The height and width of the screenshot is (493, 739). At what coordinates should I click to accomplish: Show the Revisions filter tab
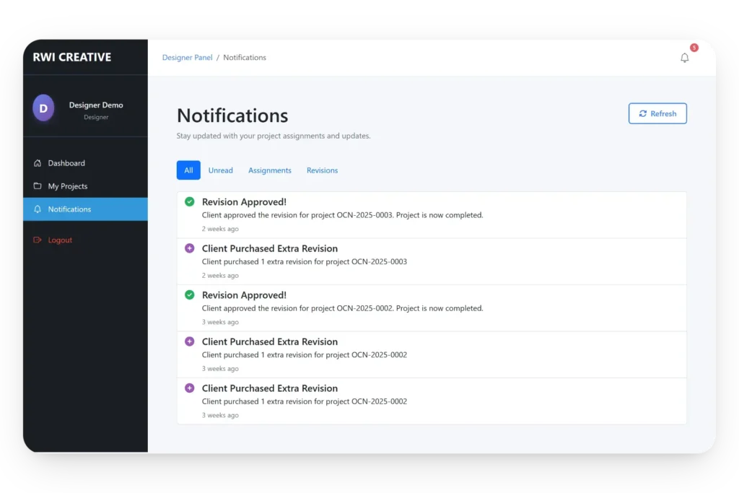pos(322,170)
